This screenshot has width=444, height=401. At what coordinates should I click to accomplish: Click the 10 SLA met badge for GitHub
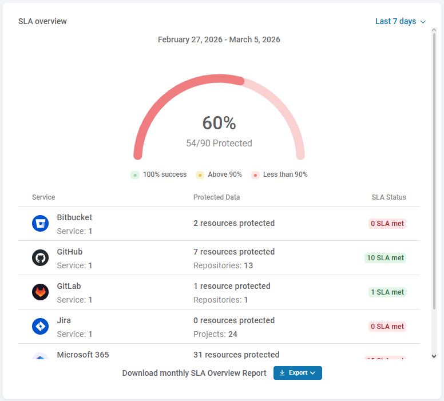[385, 258]
